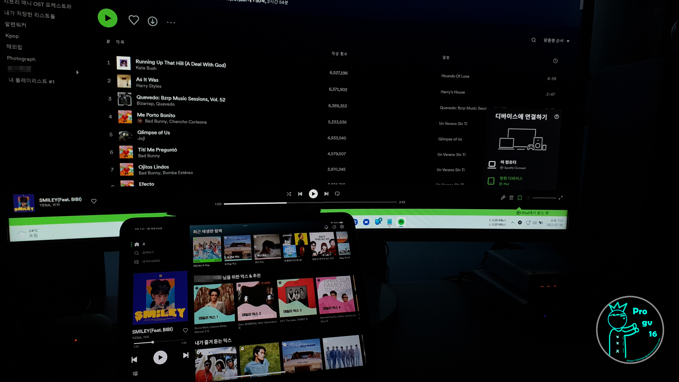Image resolution: width=679 pixels, height=382 pixels.
Task: Click the connect-to-device icon in player bar
Action: [x=519, y=197]
